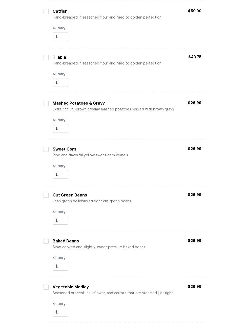
Task: Select the Tilapia checkbox
Action: (46, 57)
